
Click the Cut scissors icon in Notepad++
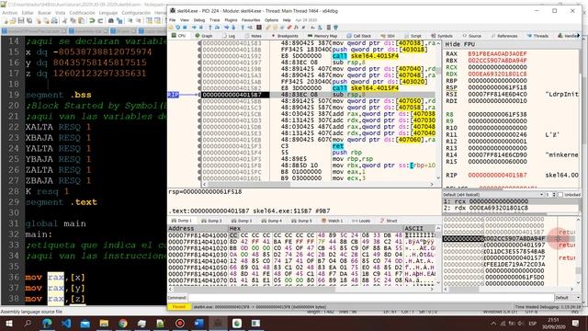pyautogui.click(x=65, y=20)
